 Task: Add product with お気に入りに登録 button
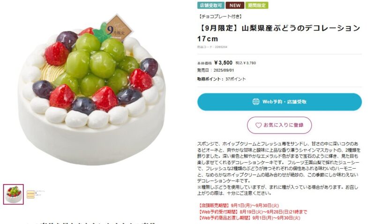tap(279, 125)
